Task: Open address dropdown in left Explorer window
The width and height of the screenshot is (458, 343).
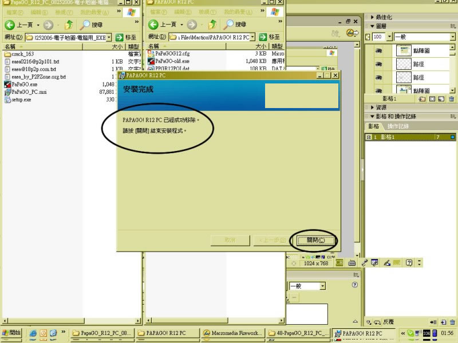Action: 109,37
